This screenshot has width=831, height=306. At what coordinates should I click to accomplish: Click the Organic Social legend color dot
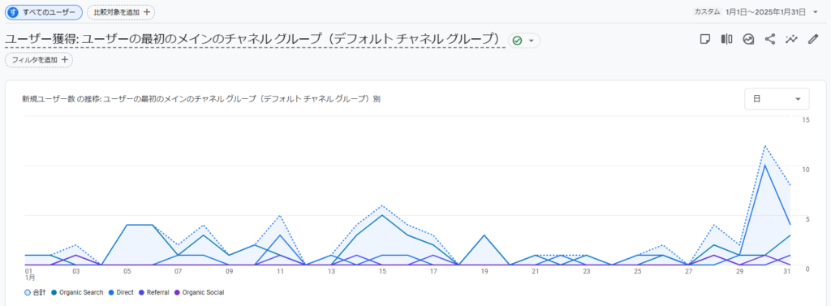[x=176, y=292]
